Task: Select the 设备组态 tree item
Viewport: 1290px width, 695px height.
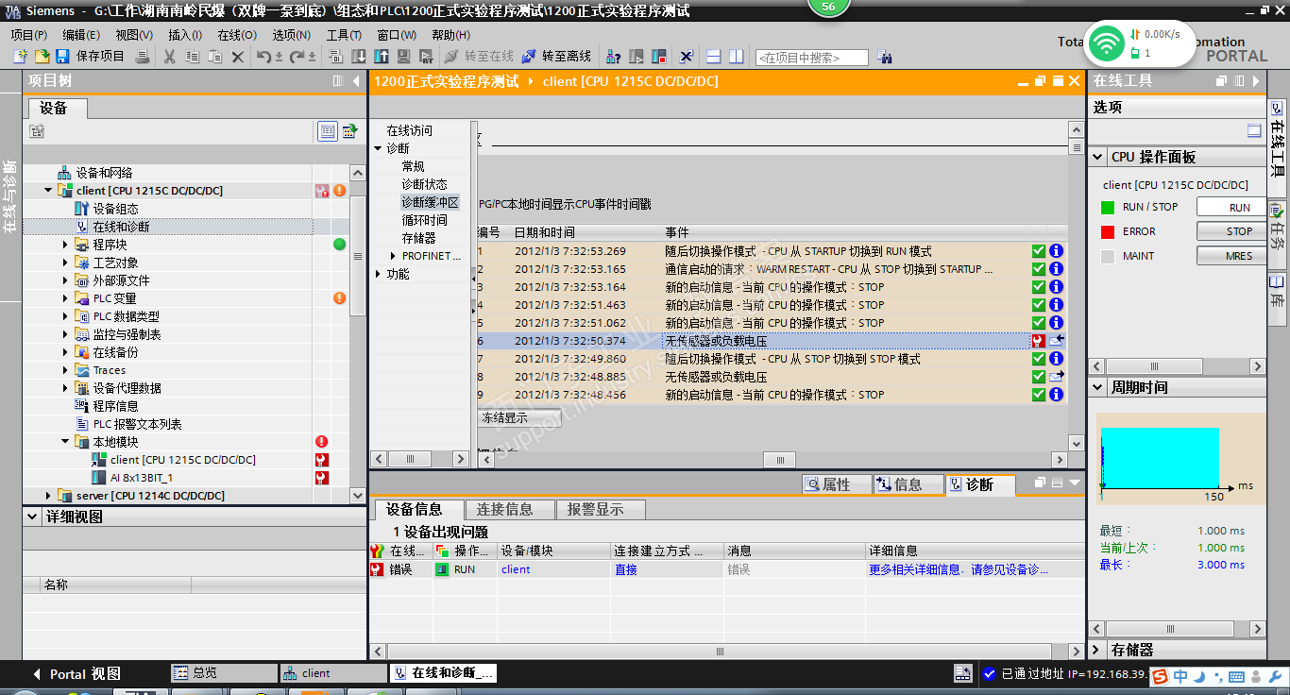Action: pyautogui.click(x=115, y=209)
